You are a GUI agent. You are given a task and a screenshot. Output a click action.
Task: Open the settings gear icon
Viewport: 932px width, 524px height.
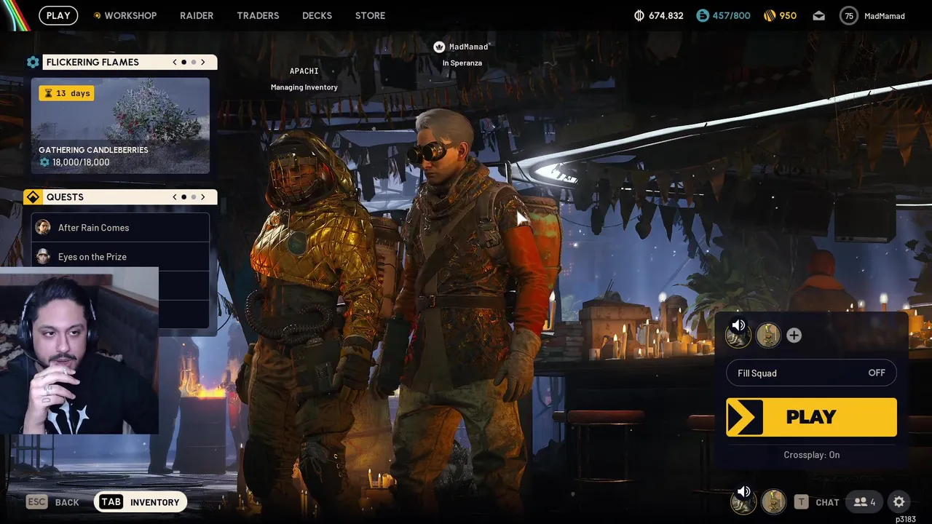[x=899, y=502]
